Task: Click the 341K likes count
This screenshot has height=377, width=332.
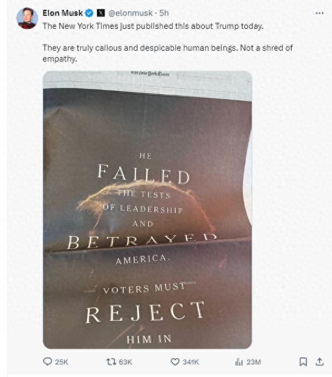Action: pyautogui.click(x=191, y=362)
